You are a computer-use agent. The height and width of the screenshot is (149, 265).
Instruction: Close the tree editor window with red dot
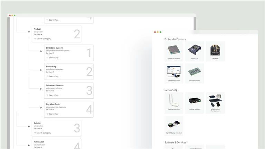[10, 16]
